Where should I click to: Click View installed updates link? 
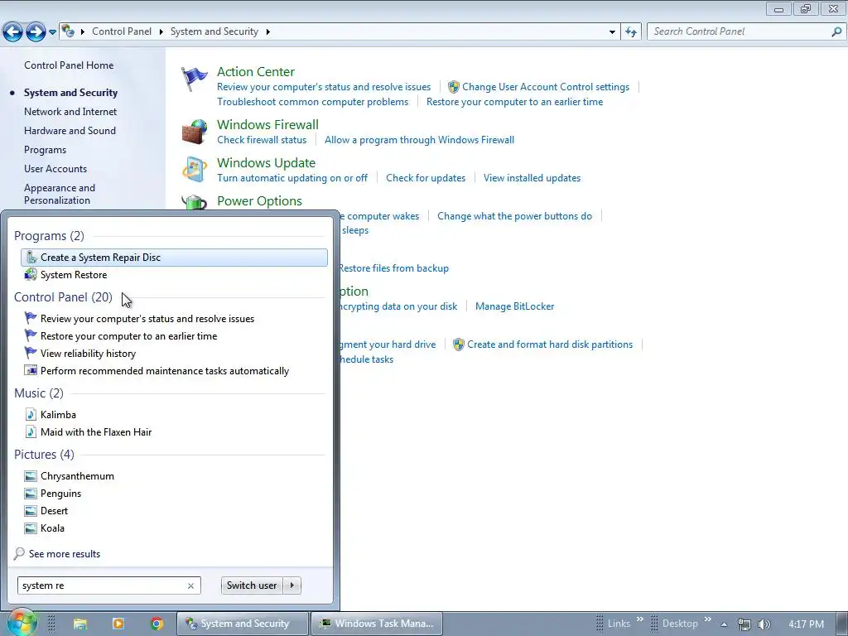click(x=532, y=178)
